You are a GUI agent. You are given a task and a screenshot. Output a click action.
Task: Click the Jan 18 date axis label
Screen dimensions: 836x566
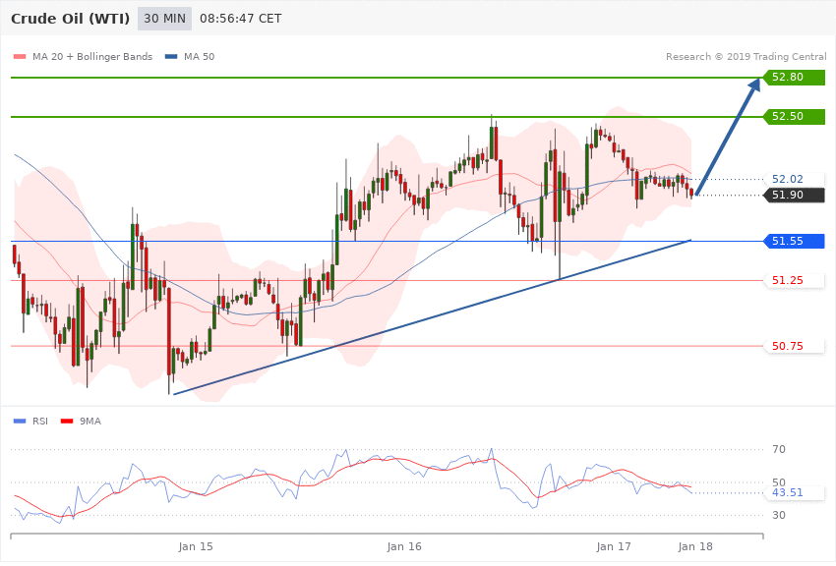tap(695, 546)
